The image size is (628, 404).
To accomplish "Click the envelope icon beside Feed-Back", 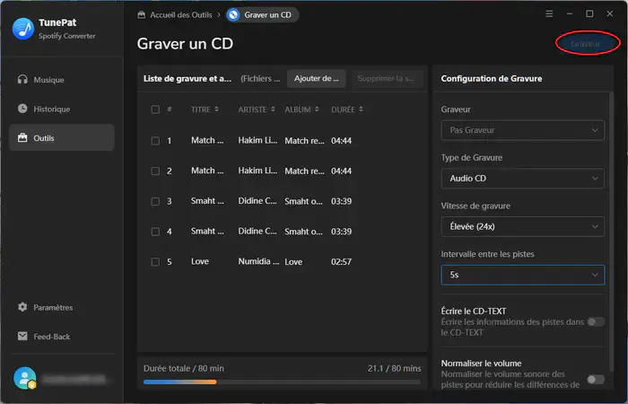I will 22,337.
